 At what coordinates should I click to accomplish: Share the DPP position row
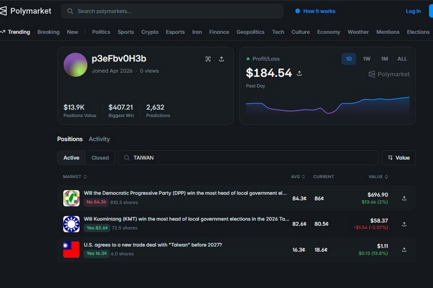point(404,198)
